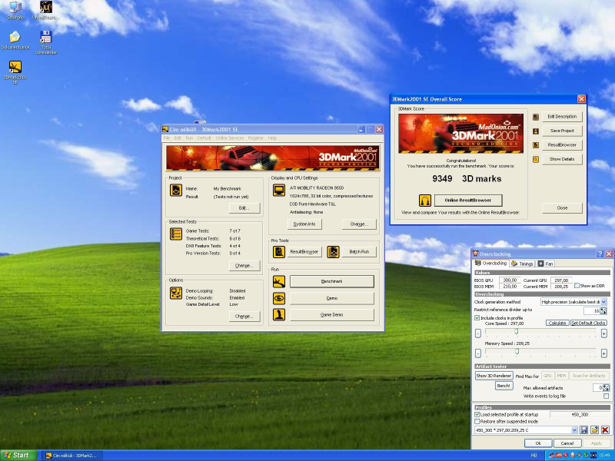Click Edit button in Project section
Viewport: 615px width, 461px height.
[x=244, y=208]
